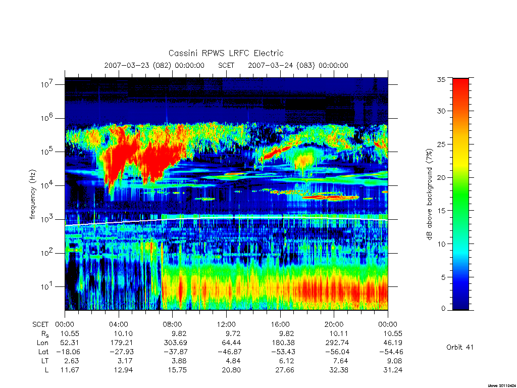Click the color bar value '25'

[441, 144]
